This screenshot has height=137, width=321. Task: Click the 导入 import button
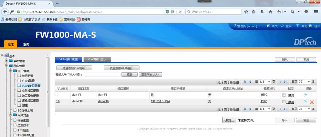coord(285,120)
